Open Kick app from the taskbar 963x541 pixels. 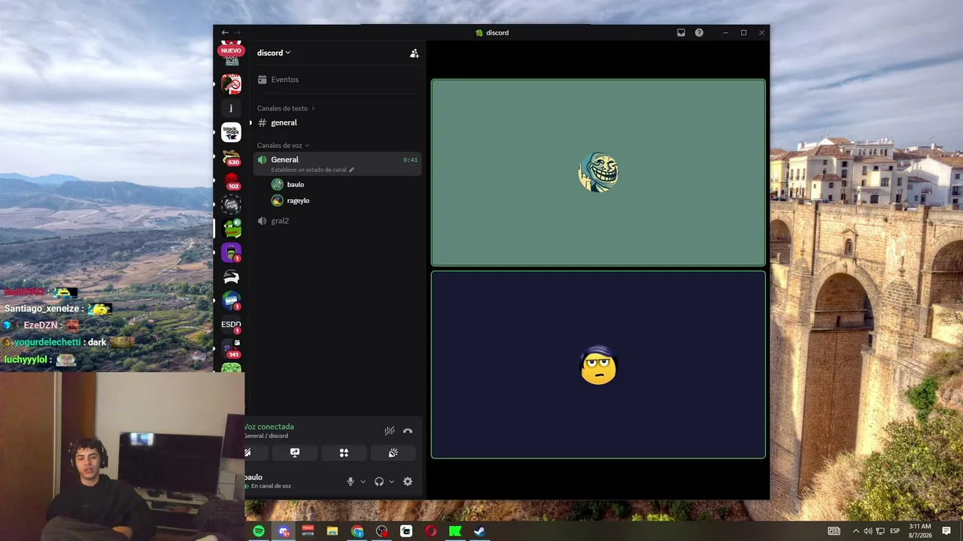[455, 531]
